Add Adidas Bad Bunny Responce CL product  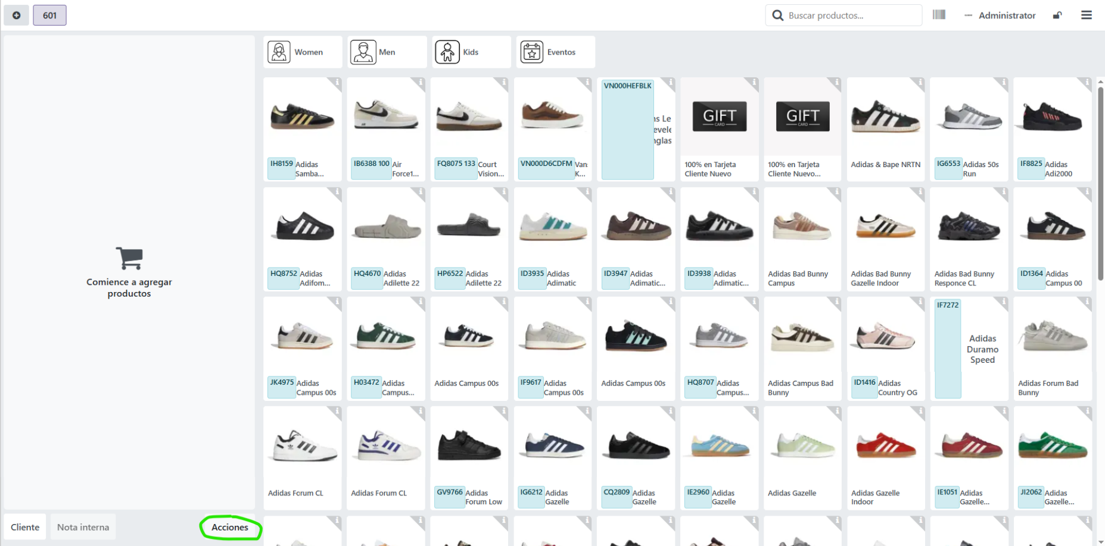[x=969, y=239]
